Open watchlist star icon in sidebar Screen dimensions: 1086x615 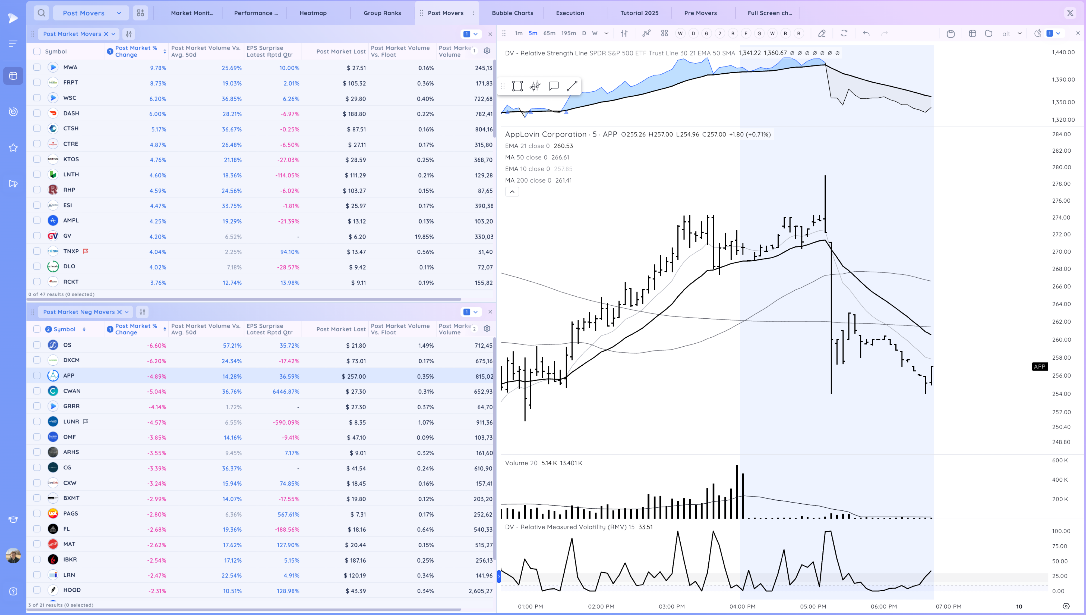coord(13,148)
